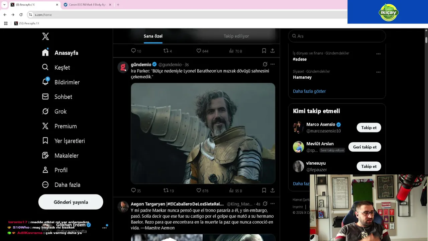
Task: Open the apps grid in bookmarks bar
Action: click(6, 23)
